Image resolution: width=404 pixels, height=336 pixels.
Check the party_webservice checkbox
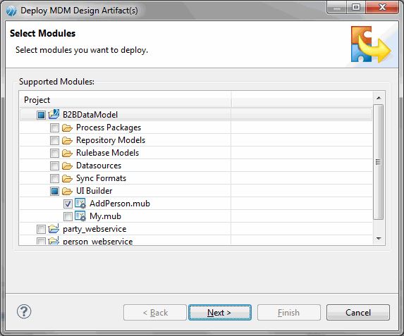coord(41,229)
